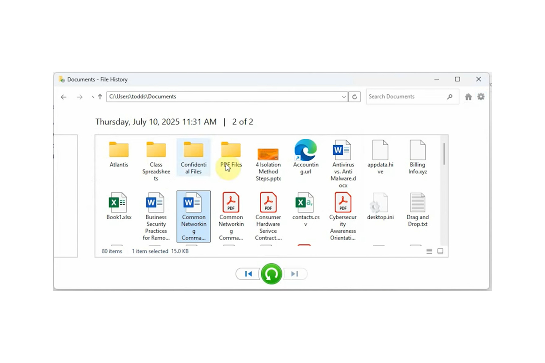This screenshot has height=363, width=545.
Task: Navigate back to the previous location
Action: pos(64,97)
